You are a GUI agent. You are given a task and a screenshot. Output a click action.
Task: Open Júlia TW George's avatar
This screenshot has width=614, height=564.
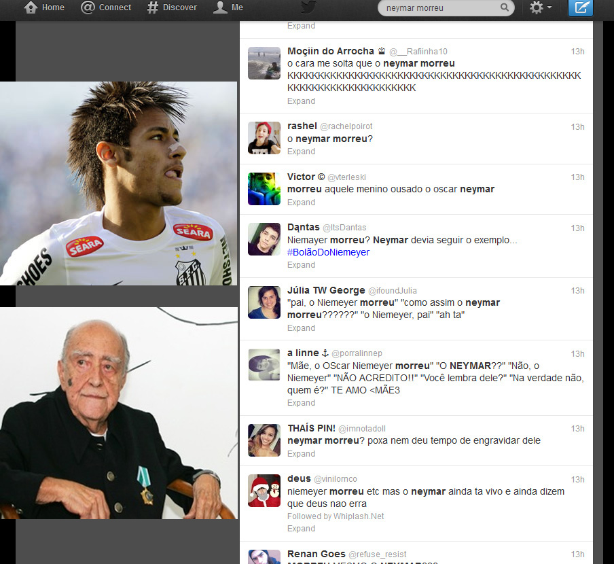click(x=264, y=302)
